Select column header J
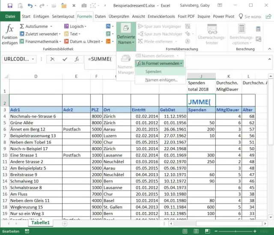Viewport: 274px width, 235px height. click(x=201, y=76)
